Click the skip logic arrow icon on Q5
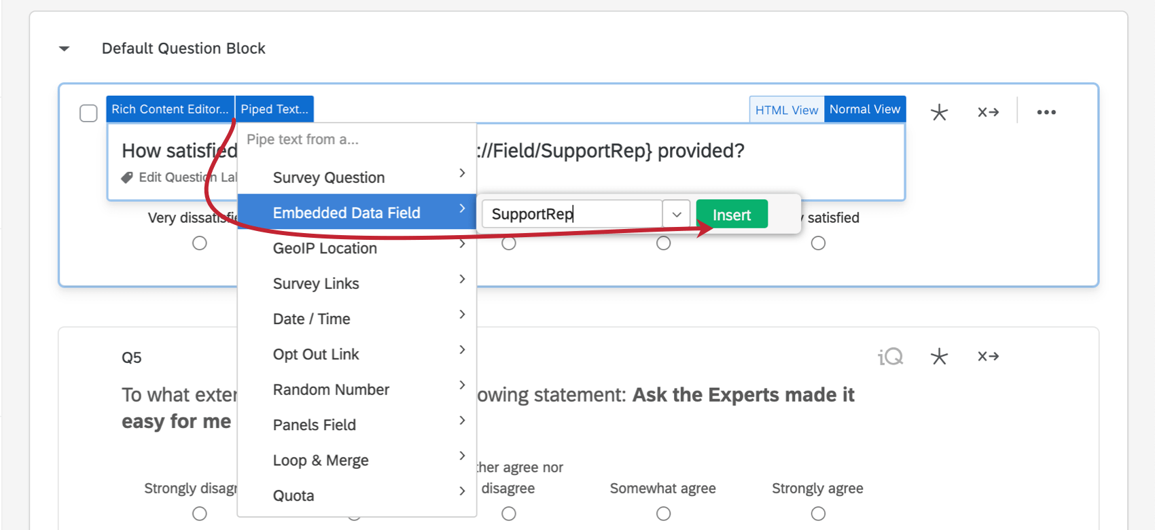The width and height of the screenshot is (1155, 530). (x=988, y=357)
